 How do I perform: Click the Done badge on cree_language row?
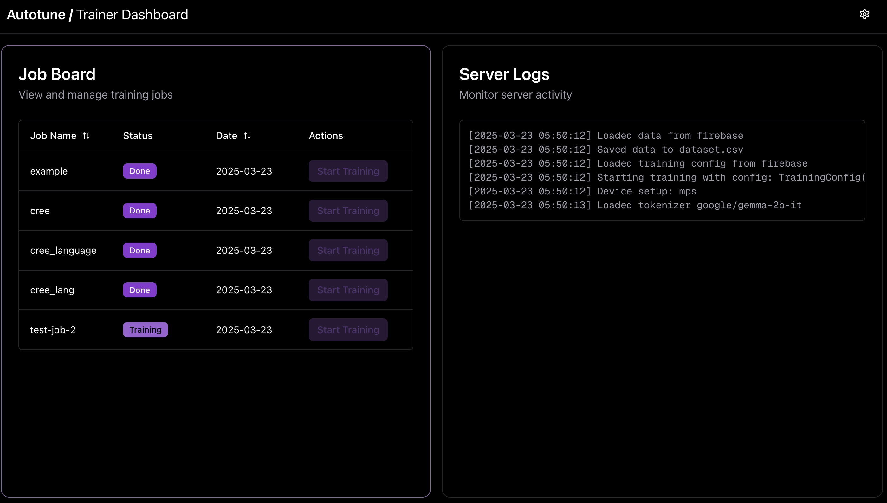pos(140,250)
